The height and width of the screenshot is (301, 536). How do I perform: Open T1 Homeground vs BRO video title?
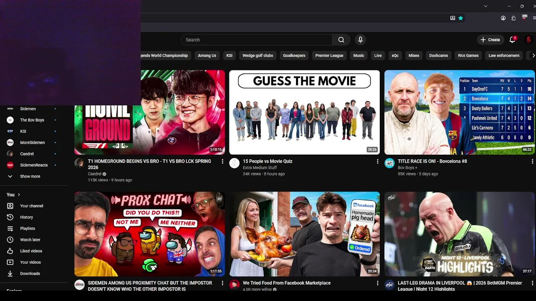(x=150, y=164)
